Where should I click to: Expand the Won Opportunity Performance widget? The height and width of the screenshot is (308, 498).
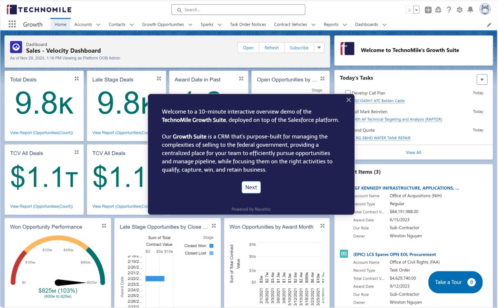tap(104, 226)
